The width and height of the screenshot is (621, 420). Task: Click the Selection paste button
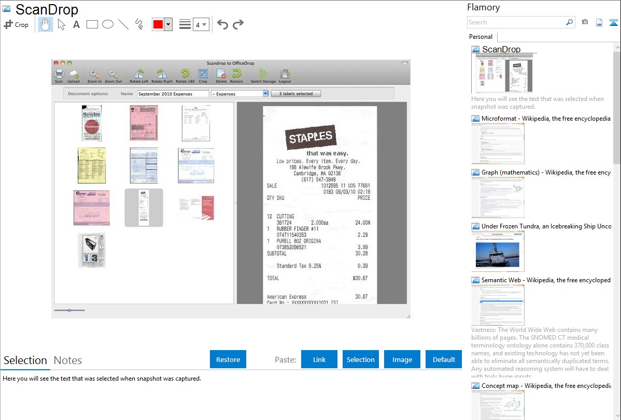(361, 359)
